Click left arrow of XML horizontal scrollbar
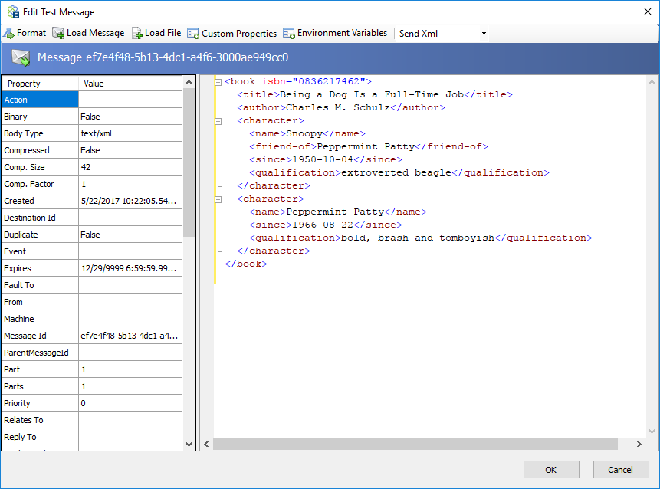The image size is (660, 489). pos(206,444)
